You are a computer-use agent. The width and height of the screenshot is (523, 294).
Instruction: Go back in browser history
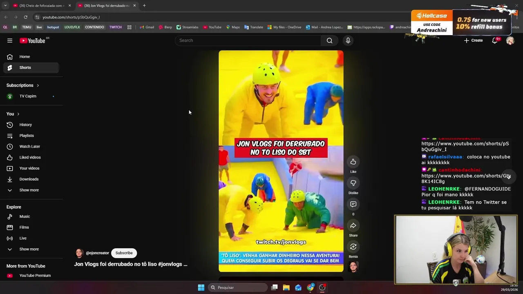[x=6, y=17]
